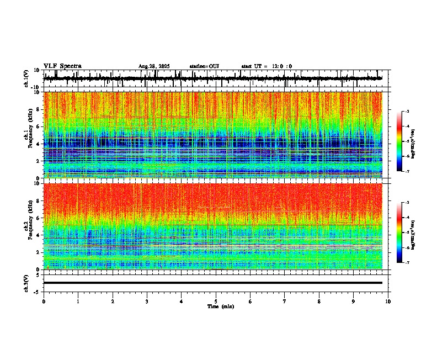Click the time axis tick label "2"
Screen dimensions: 437x338
[x=113, y=302]
